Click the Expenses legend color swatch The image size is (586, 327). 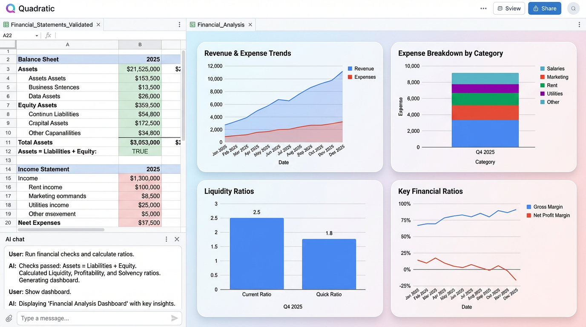[350, 77]
